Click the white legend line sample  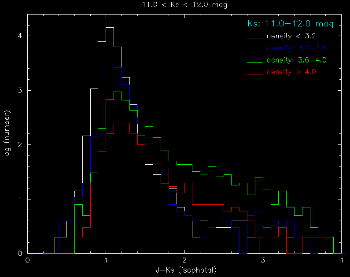pyautogui.click(x=255, y=36)
